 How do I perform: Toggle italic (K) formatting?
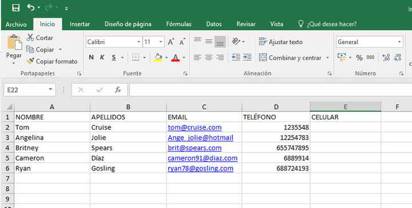[102, 57]
